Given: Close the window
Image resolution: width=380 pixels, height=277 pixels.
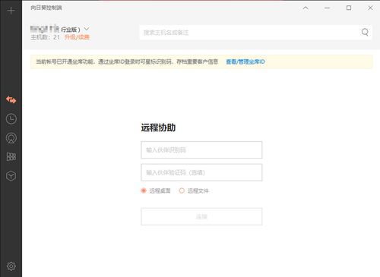Looking at the screenshot, I should [370, 8].
